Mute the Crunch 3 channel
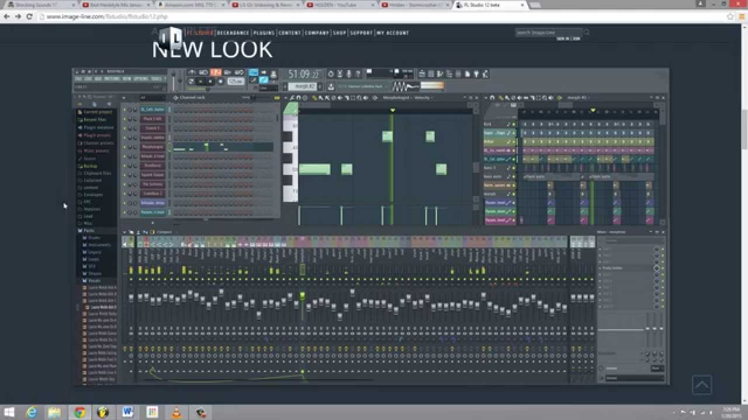Image resolution: width=748 pixels, height=420 pixels. click(x=124, y=128)
